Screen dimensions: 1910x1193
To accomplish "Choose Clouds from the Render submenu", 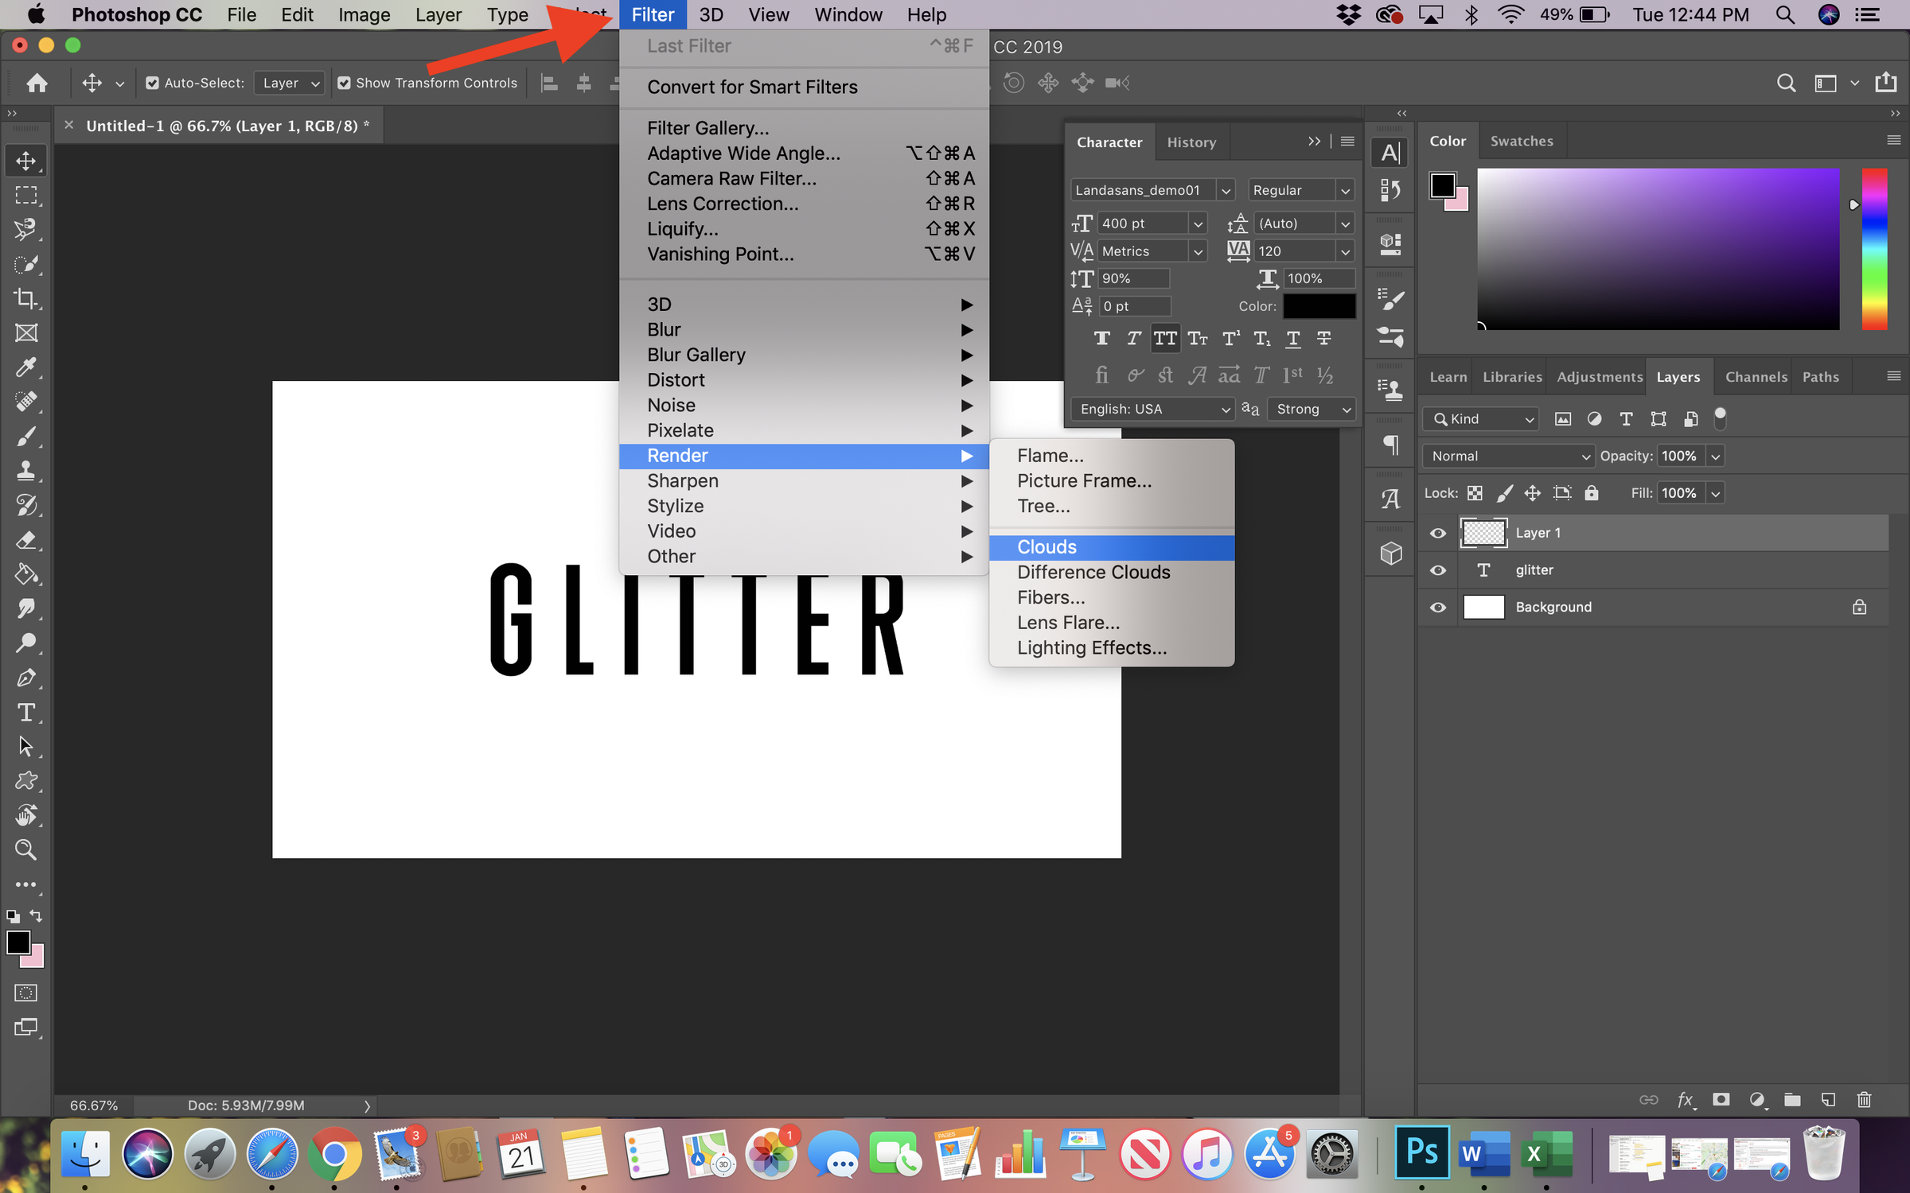I will (x=1047, y=547).
